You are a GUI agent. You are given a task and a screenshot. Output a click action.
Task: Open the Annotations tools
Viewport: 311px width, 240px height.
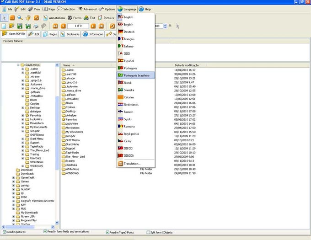click(x=54, y=18)
